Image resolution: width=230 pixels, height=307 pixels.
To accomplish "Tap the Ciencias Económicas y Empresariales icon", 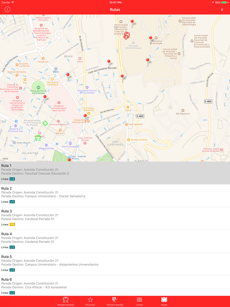I will tap(192, 41).
